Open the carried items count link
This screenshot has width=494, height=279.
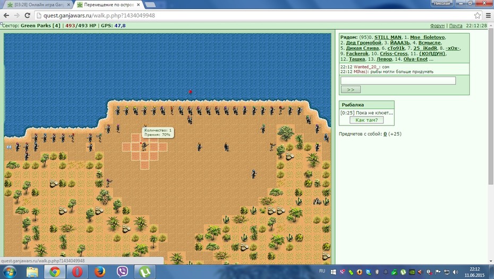tap(385, 134)
